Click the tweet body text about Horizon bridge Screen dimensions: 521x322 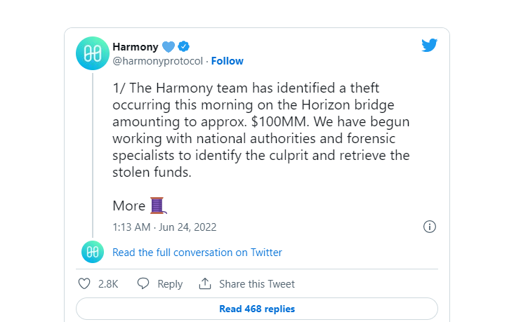coord(261,130)
